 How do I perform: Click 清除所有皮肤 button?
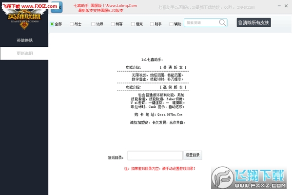[x=254, y=23]
